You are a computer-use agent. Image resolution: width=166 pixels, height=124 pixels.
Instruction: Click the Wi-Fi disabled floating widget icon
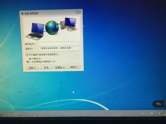[159, 104]
